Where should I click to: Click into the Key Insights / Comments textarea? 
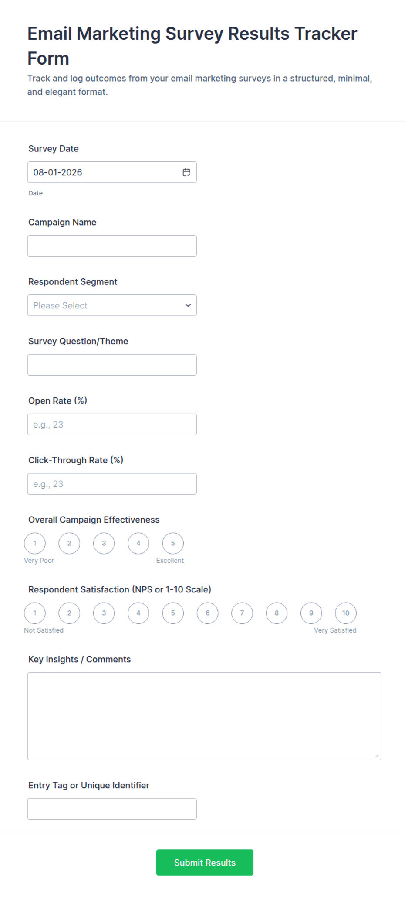[x=204, y=716]
